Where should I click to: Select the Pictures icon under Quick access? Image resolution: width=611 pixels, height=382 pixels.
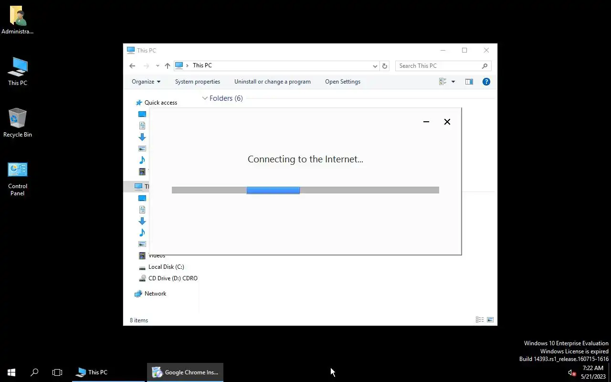tap(142, 149)
